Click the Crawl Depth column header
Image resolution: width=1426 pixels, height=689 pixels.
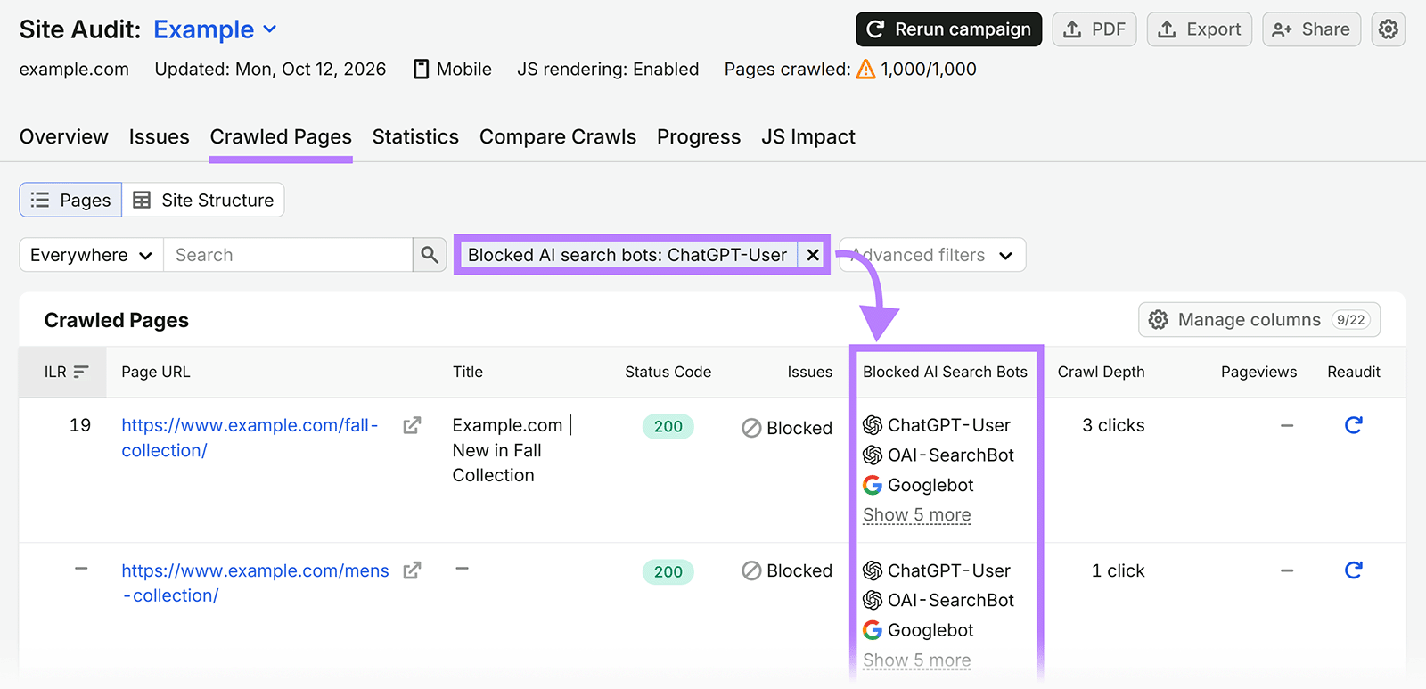(x=1101, y=372)
